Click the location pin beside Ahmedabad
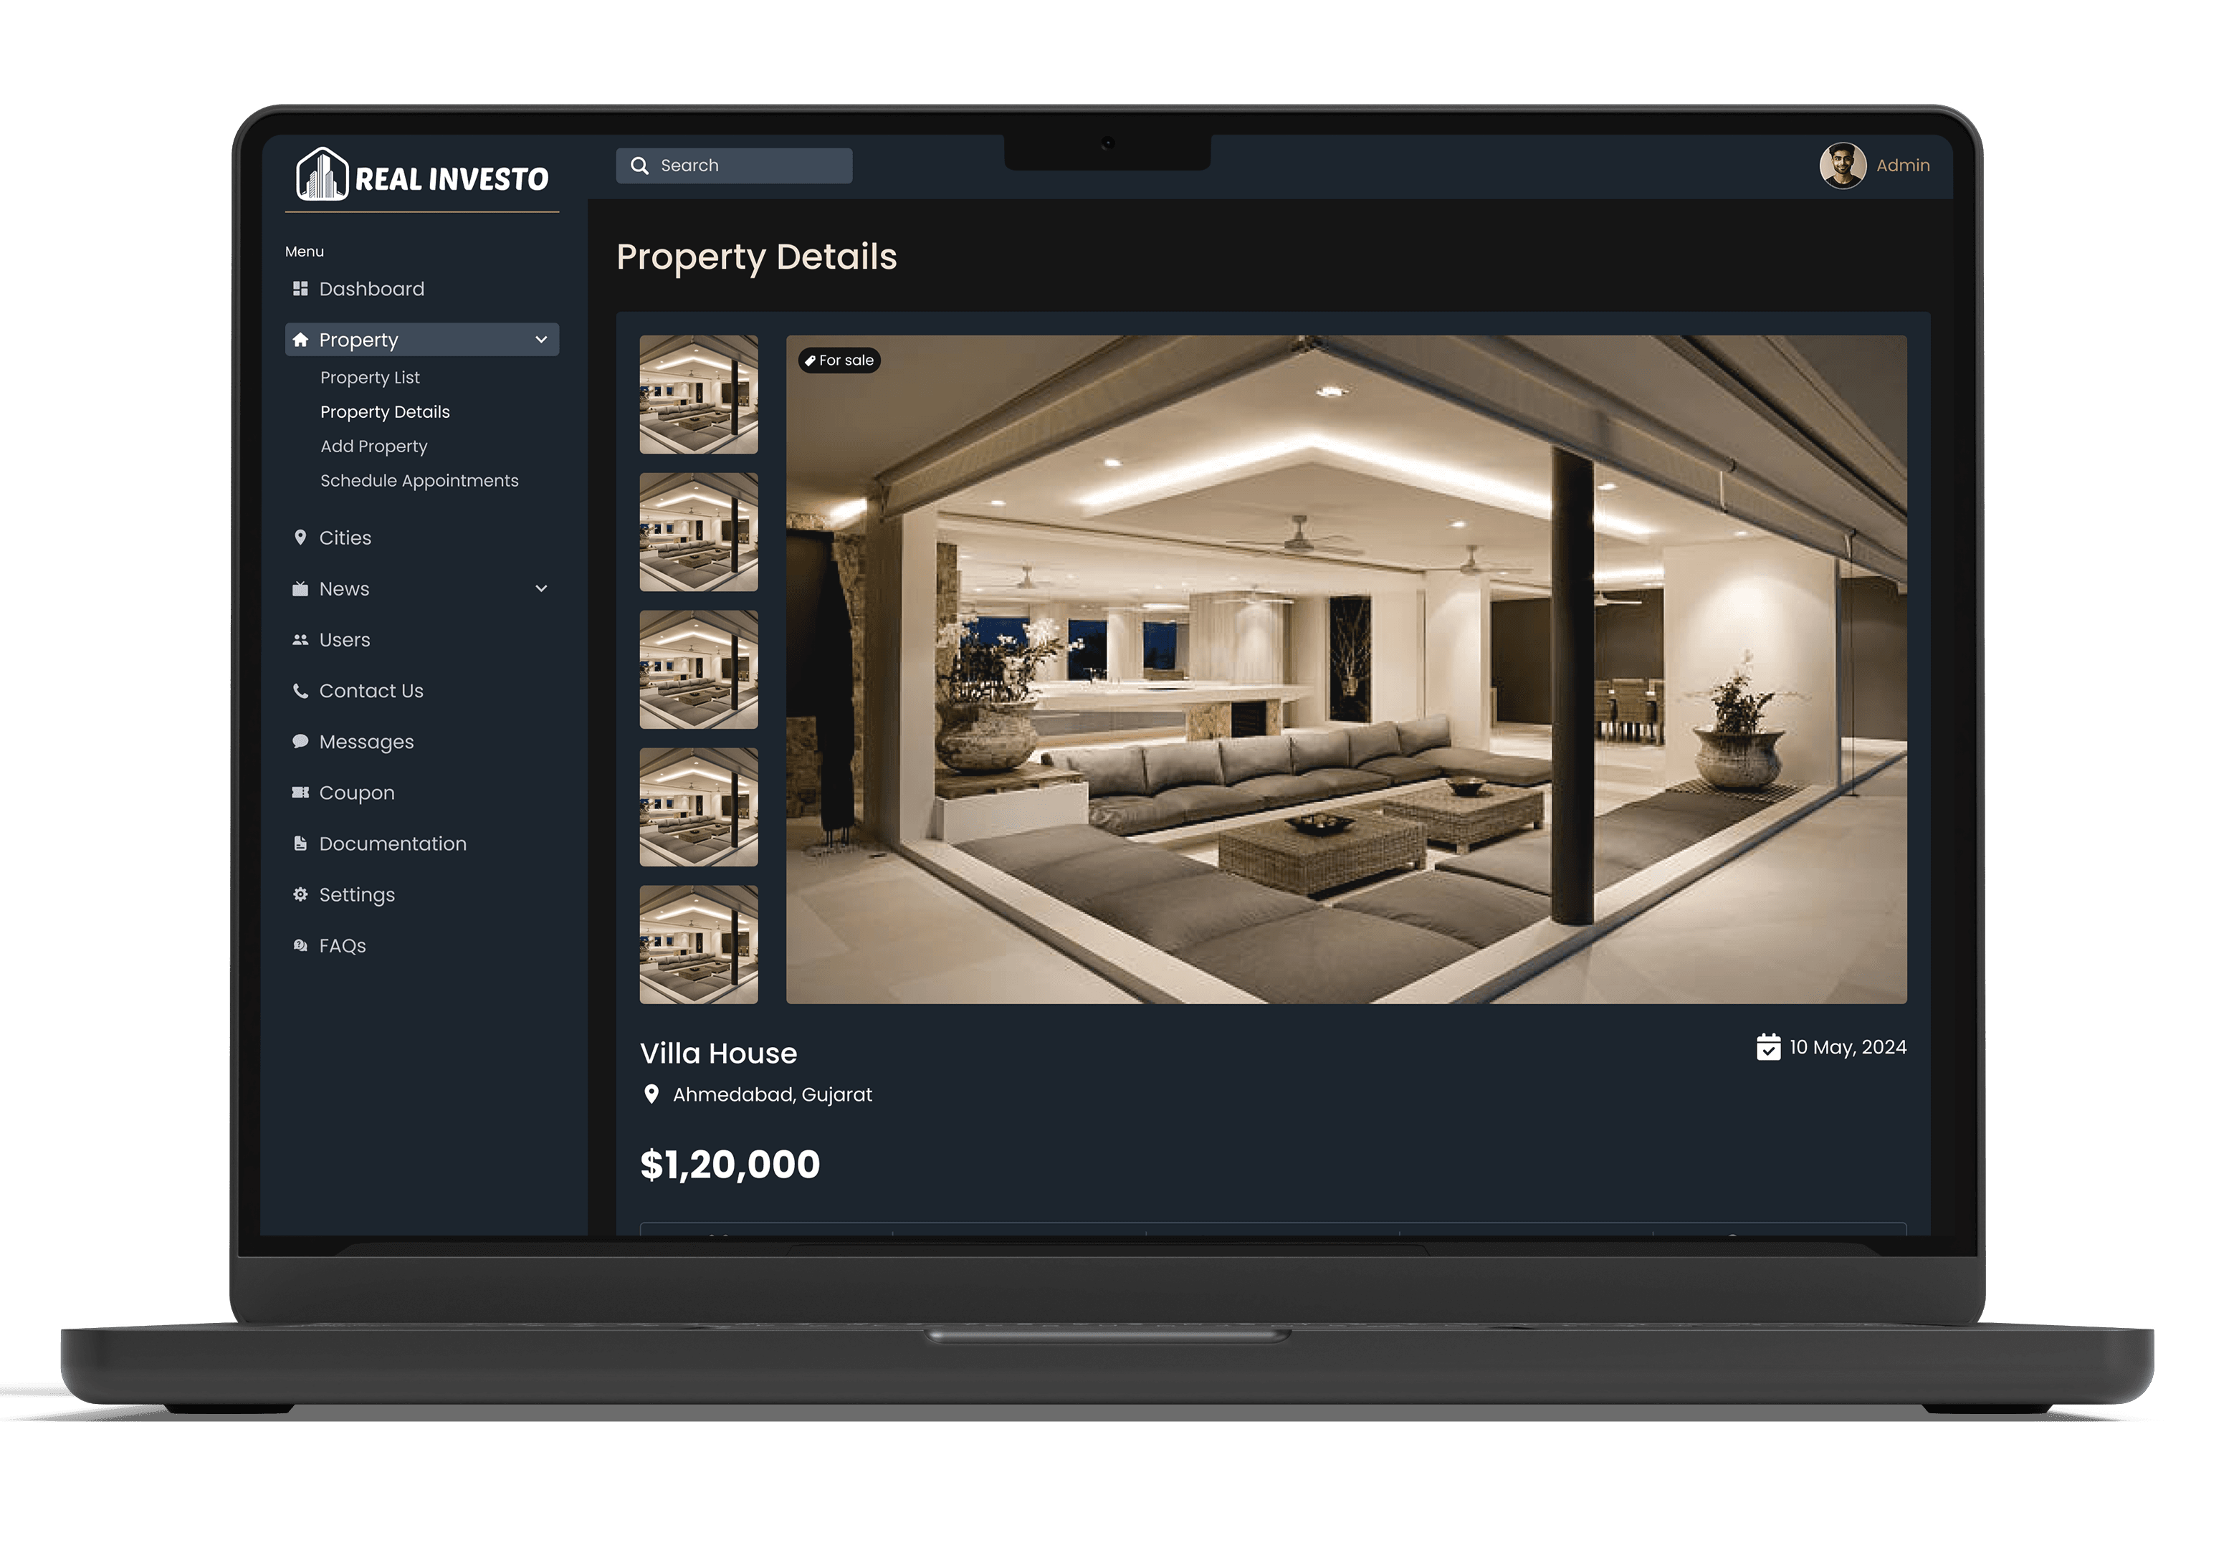The image size is (2239, 1548). tap(651, 1095)
